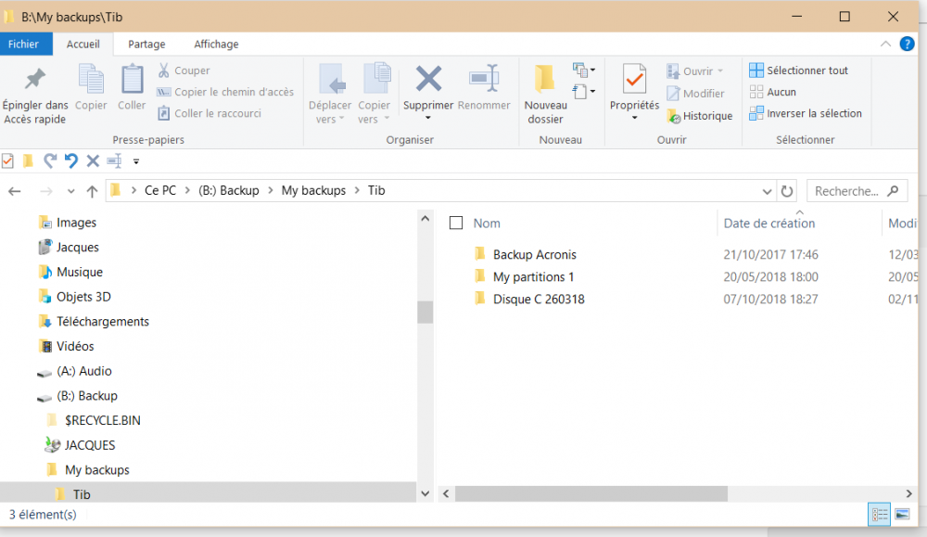Screen dimensions: 927x537
Task: Open the Supprimer dropdown arrow
Action: 428,119
